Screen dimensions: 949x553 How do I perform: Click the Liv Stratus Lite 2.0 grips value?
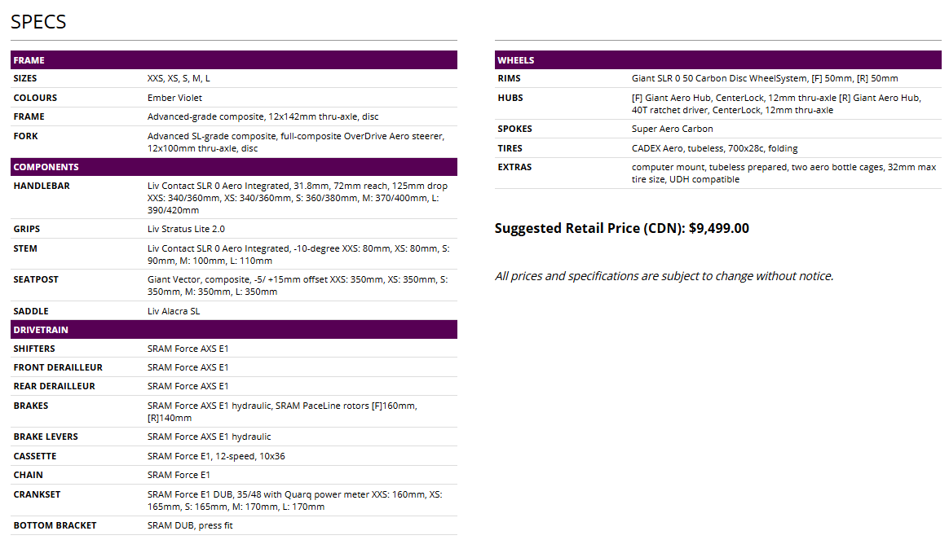pyautogui.click(x=186, y=230)
